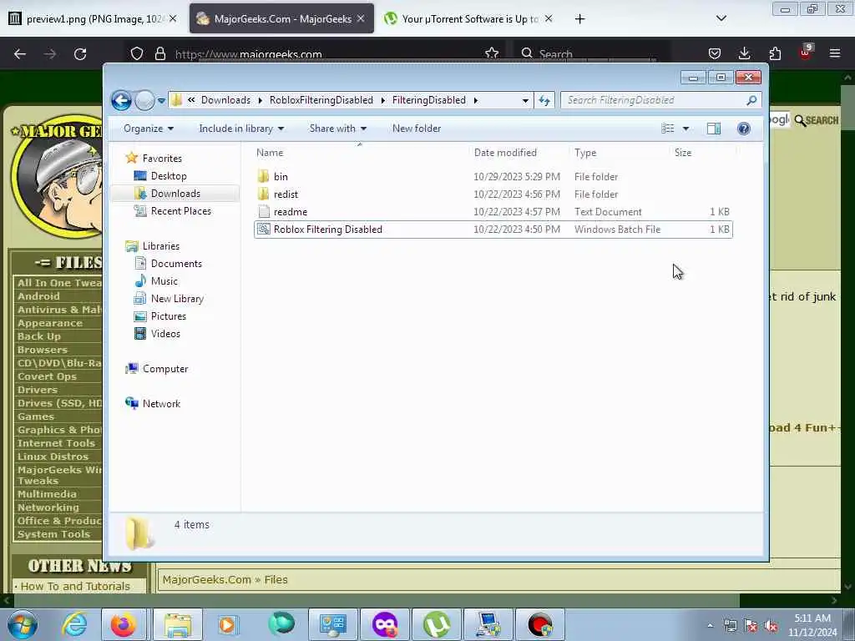The width and height of the screenshot is (855, 641).
Task: Select RobloxFilteringDisabled in breadcrumb path
Action: pyautogui.click(x=321, y=100)
